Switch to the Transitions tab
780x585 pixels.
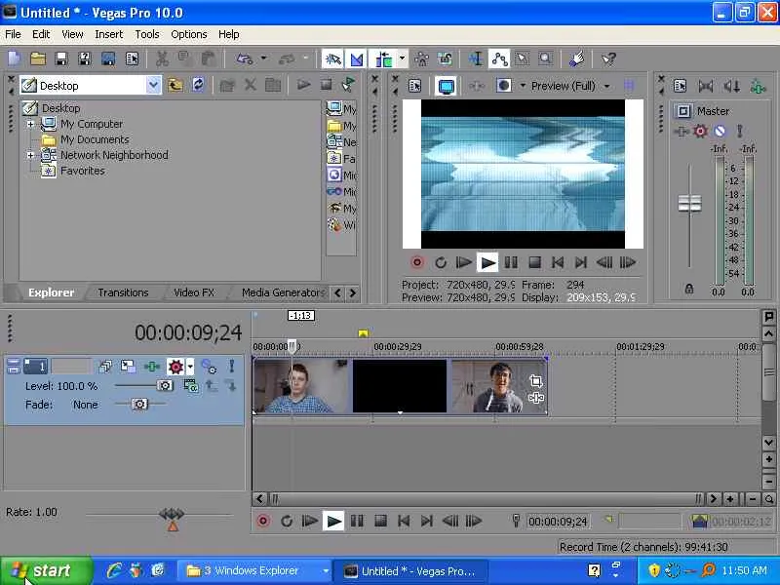pos(123,292)
